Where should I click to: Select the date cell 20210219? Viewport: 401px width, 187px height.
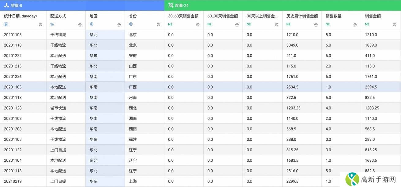[x=13, y=181]
